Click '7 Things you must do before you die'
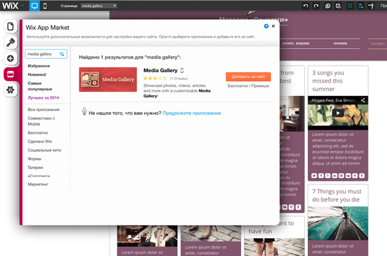This screenshot has height=256, width=387. pyautogui.click(x=336, y=195)
